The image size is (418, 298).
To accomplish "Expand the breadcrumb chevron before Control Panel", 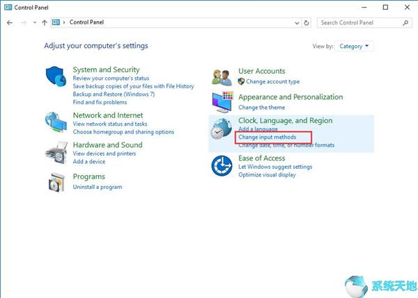I will point(64,23).
